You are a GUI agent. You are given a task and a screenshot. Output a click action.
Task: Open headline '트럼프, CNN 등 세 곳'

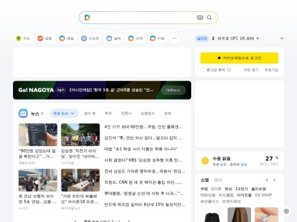tap(143, 183)
